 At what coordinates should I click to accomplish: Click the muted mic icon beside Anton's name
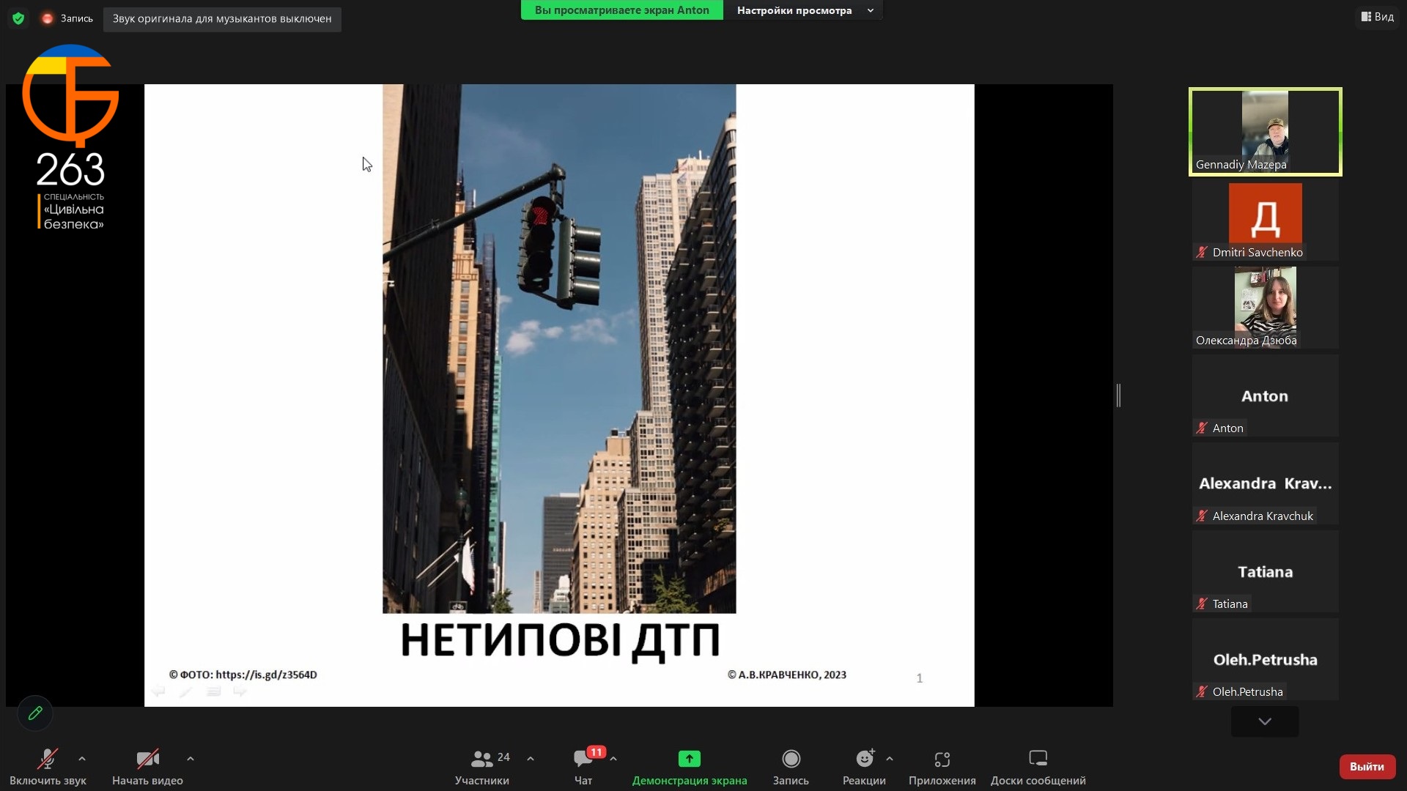pos(1202,428)
